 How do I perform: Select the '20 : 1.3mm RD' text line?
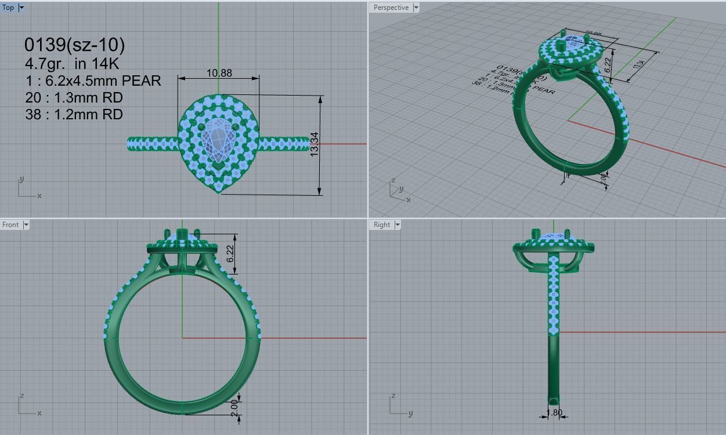pos(74,97)
